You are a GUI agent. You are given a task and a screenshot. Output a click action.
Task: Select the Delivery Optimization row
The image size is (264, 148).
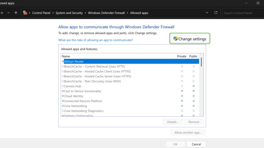(130, 115)
